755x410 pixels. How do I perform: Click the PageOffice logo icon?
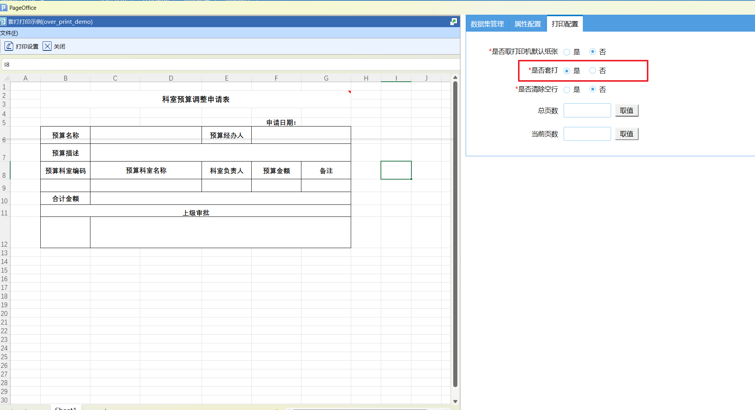click(4, 8)
